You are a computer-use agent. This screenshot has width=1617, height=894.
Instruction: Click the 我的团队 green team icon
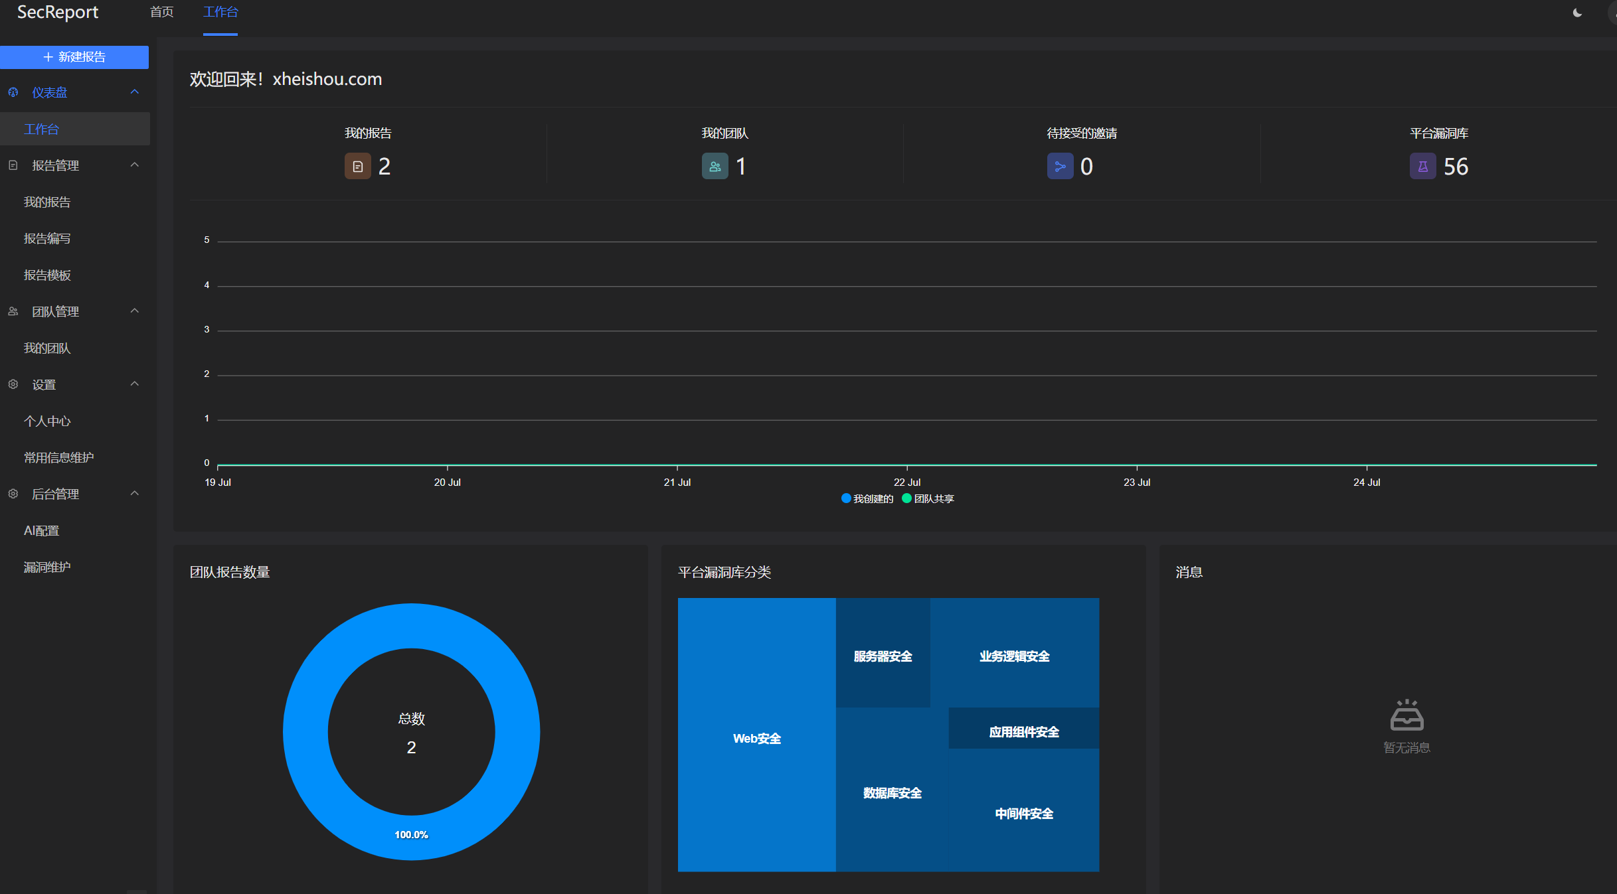[x=715, y=166]
